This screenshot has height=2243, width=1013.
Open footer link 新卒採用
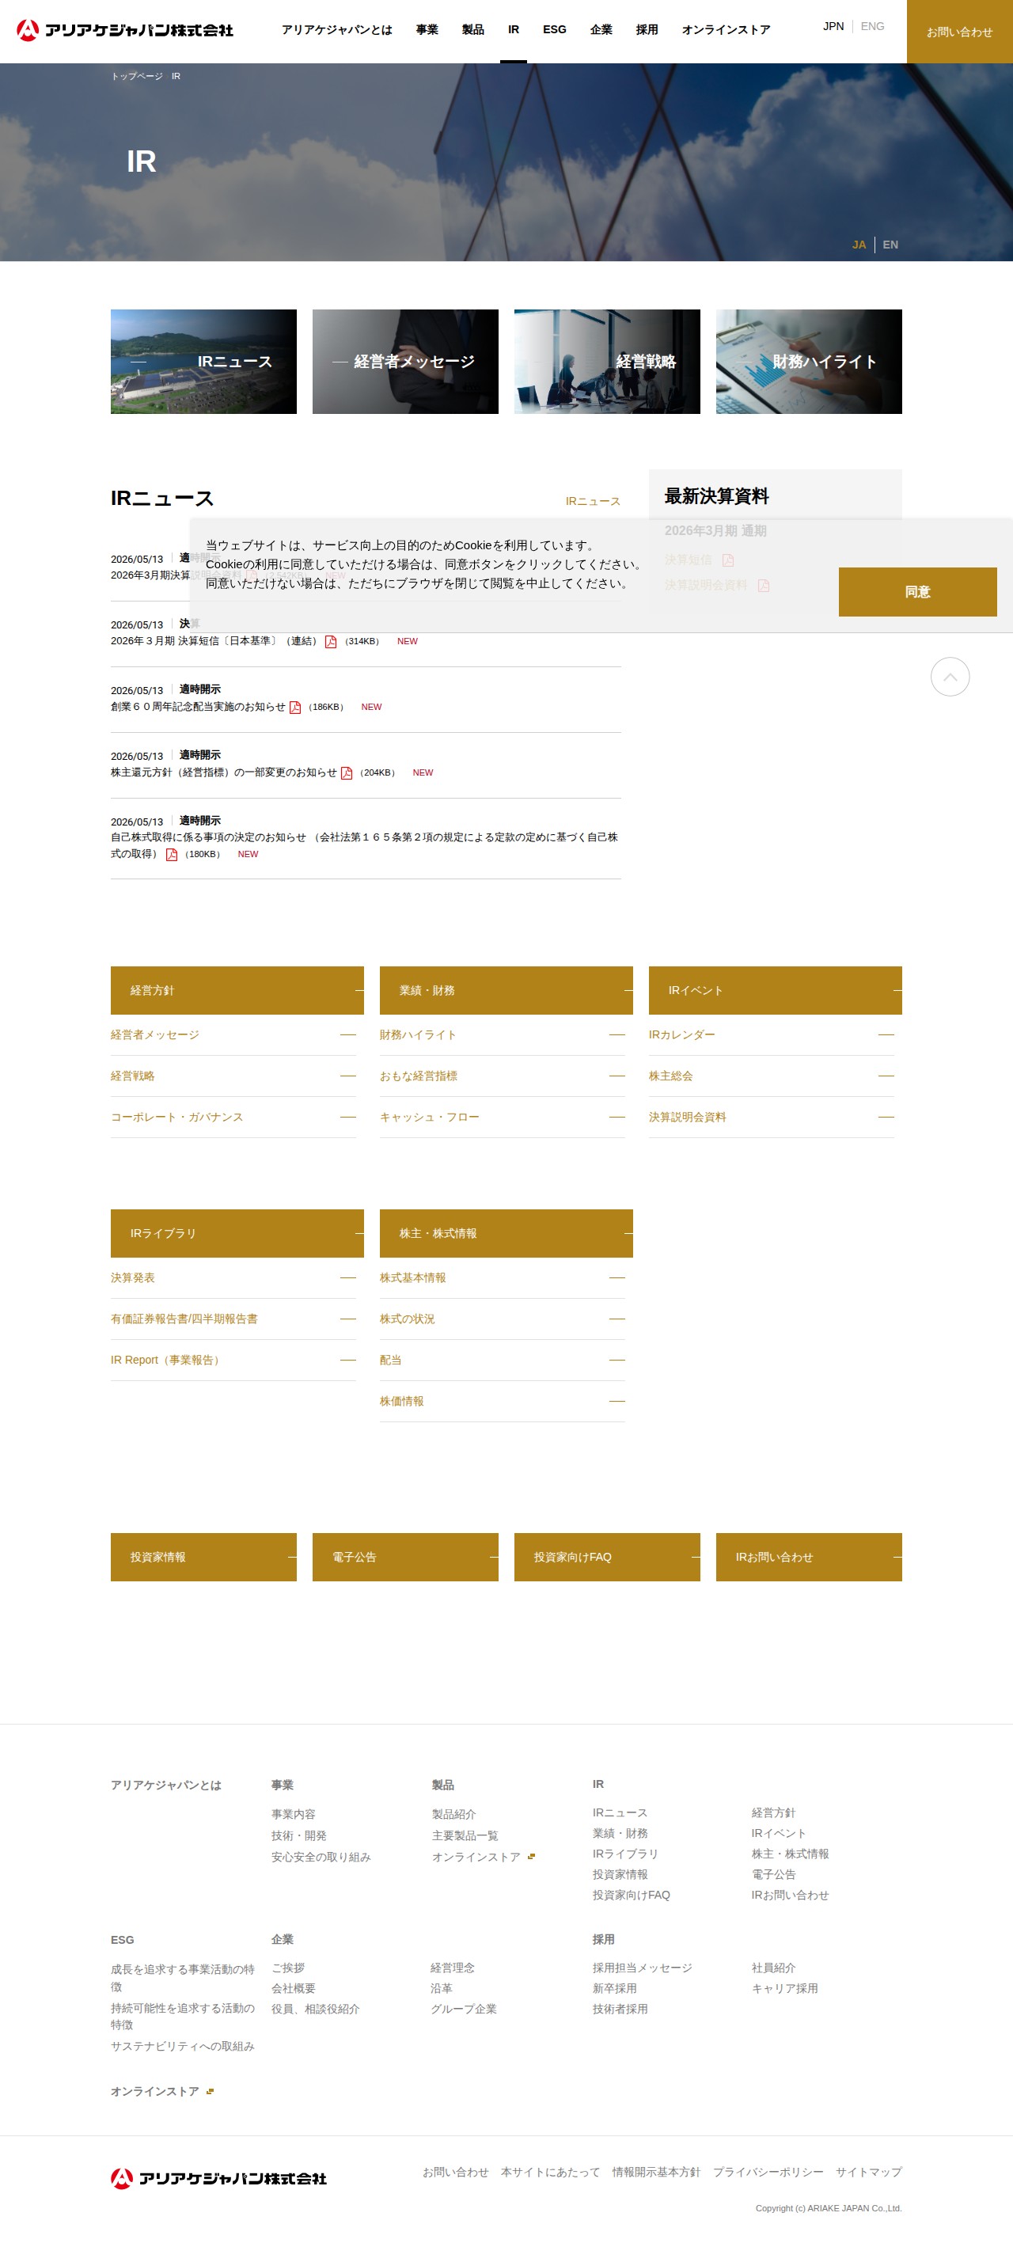point(615,1989)
